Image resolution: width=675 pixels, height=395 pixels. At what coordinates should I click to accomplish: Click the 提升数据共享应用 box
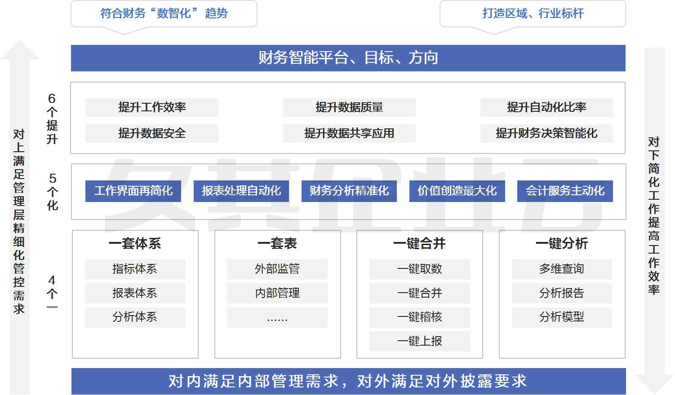point(349,133)
